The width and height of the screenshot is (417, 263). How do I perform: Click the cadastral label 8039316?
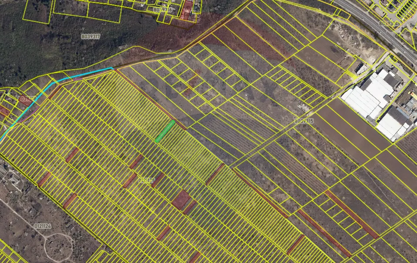163,9
